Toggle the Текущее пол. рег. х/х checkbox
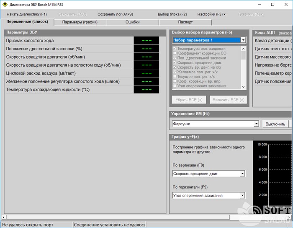Screen dimensions: 293x228 point(175,77)
